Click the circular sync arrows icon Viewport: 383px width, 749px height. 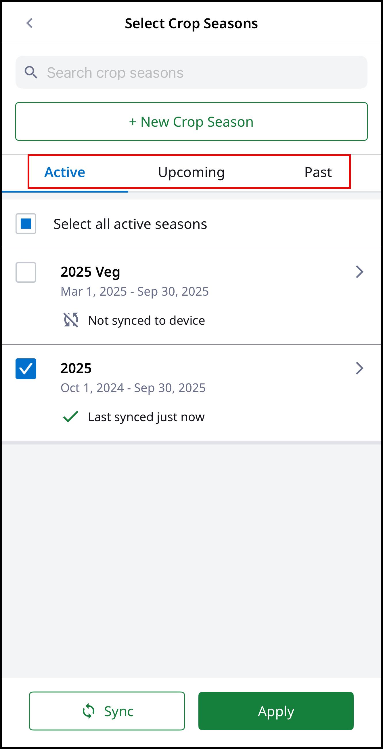(x=88, y=711)
